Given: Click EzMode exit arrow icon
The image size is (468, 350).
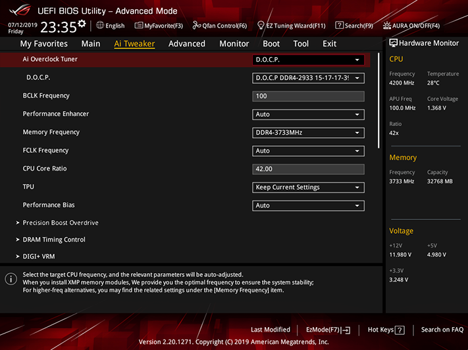Looking at the screenshot, I should point(346,330).
